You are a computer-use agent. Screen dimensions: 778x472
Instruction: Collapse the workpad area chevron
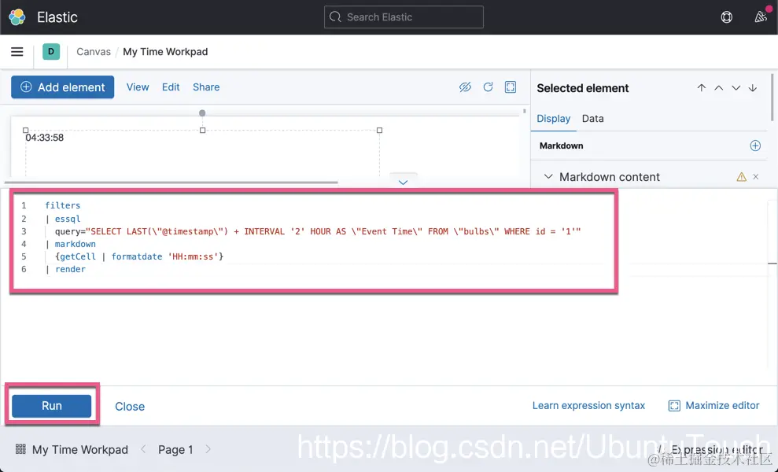click(x=404, y=183)
